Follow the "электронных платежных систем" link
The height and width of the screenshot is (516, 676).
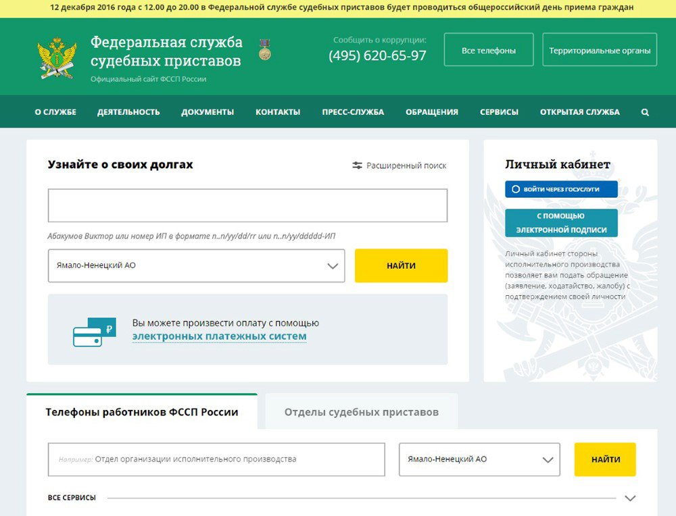coord(219,336)
